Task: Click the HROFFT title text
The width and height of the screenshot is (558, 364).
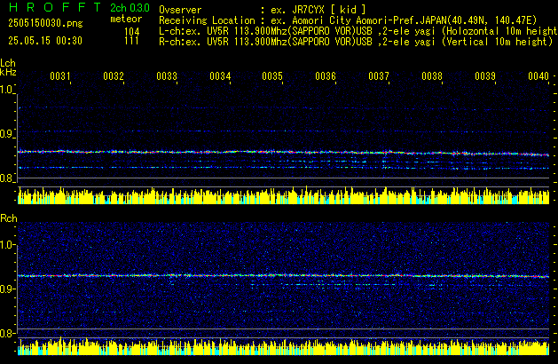Action: [55, 7]
